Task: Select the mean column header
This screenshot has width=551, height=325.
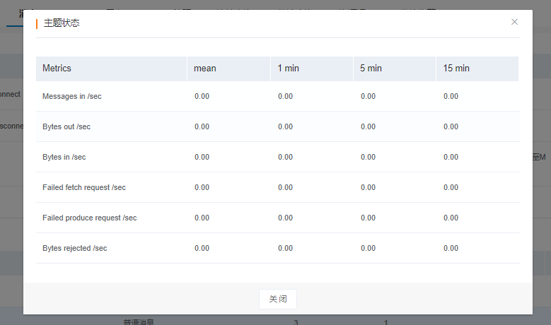Action: 228,69
